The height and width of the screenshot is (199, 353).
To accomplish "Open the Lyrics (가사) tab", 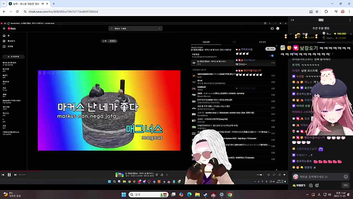I will pyautogui.click(x=234, y=42).
